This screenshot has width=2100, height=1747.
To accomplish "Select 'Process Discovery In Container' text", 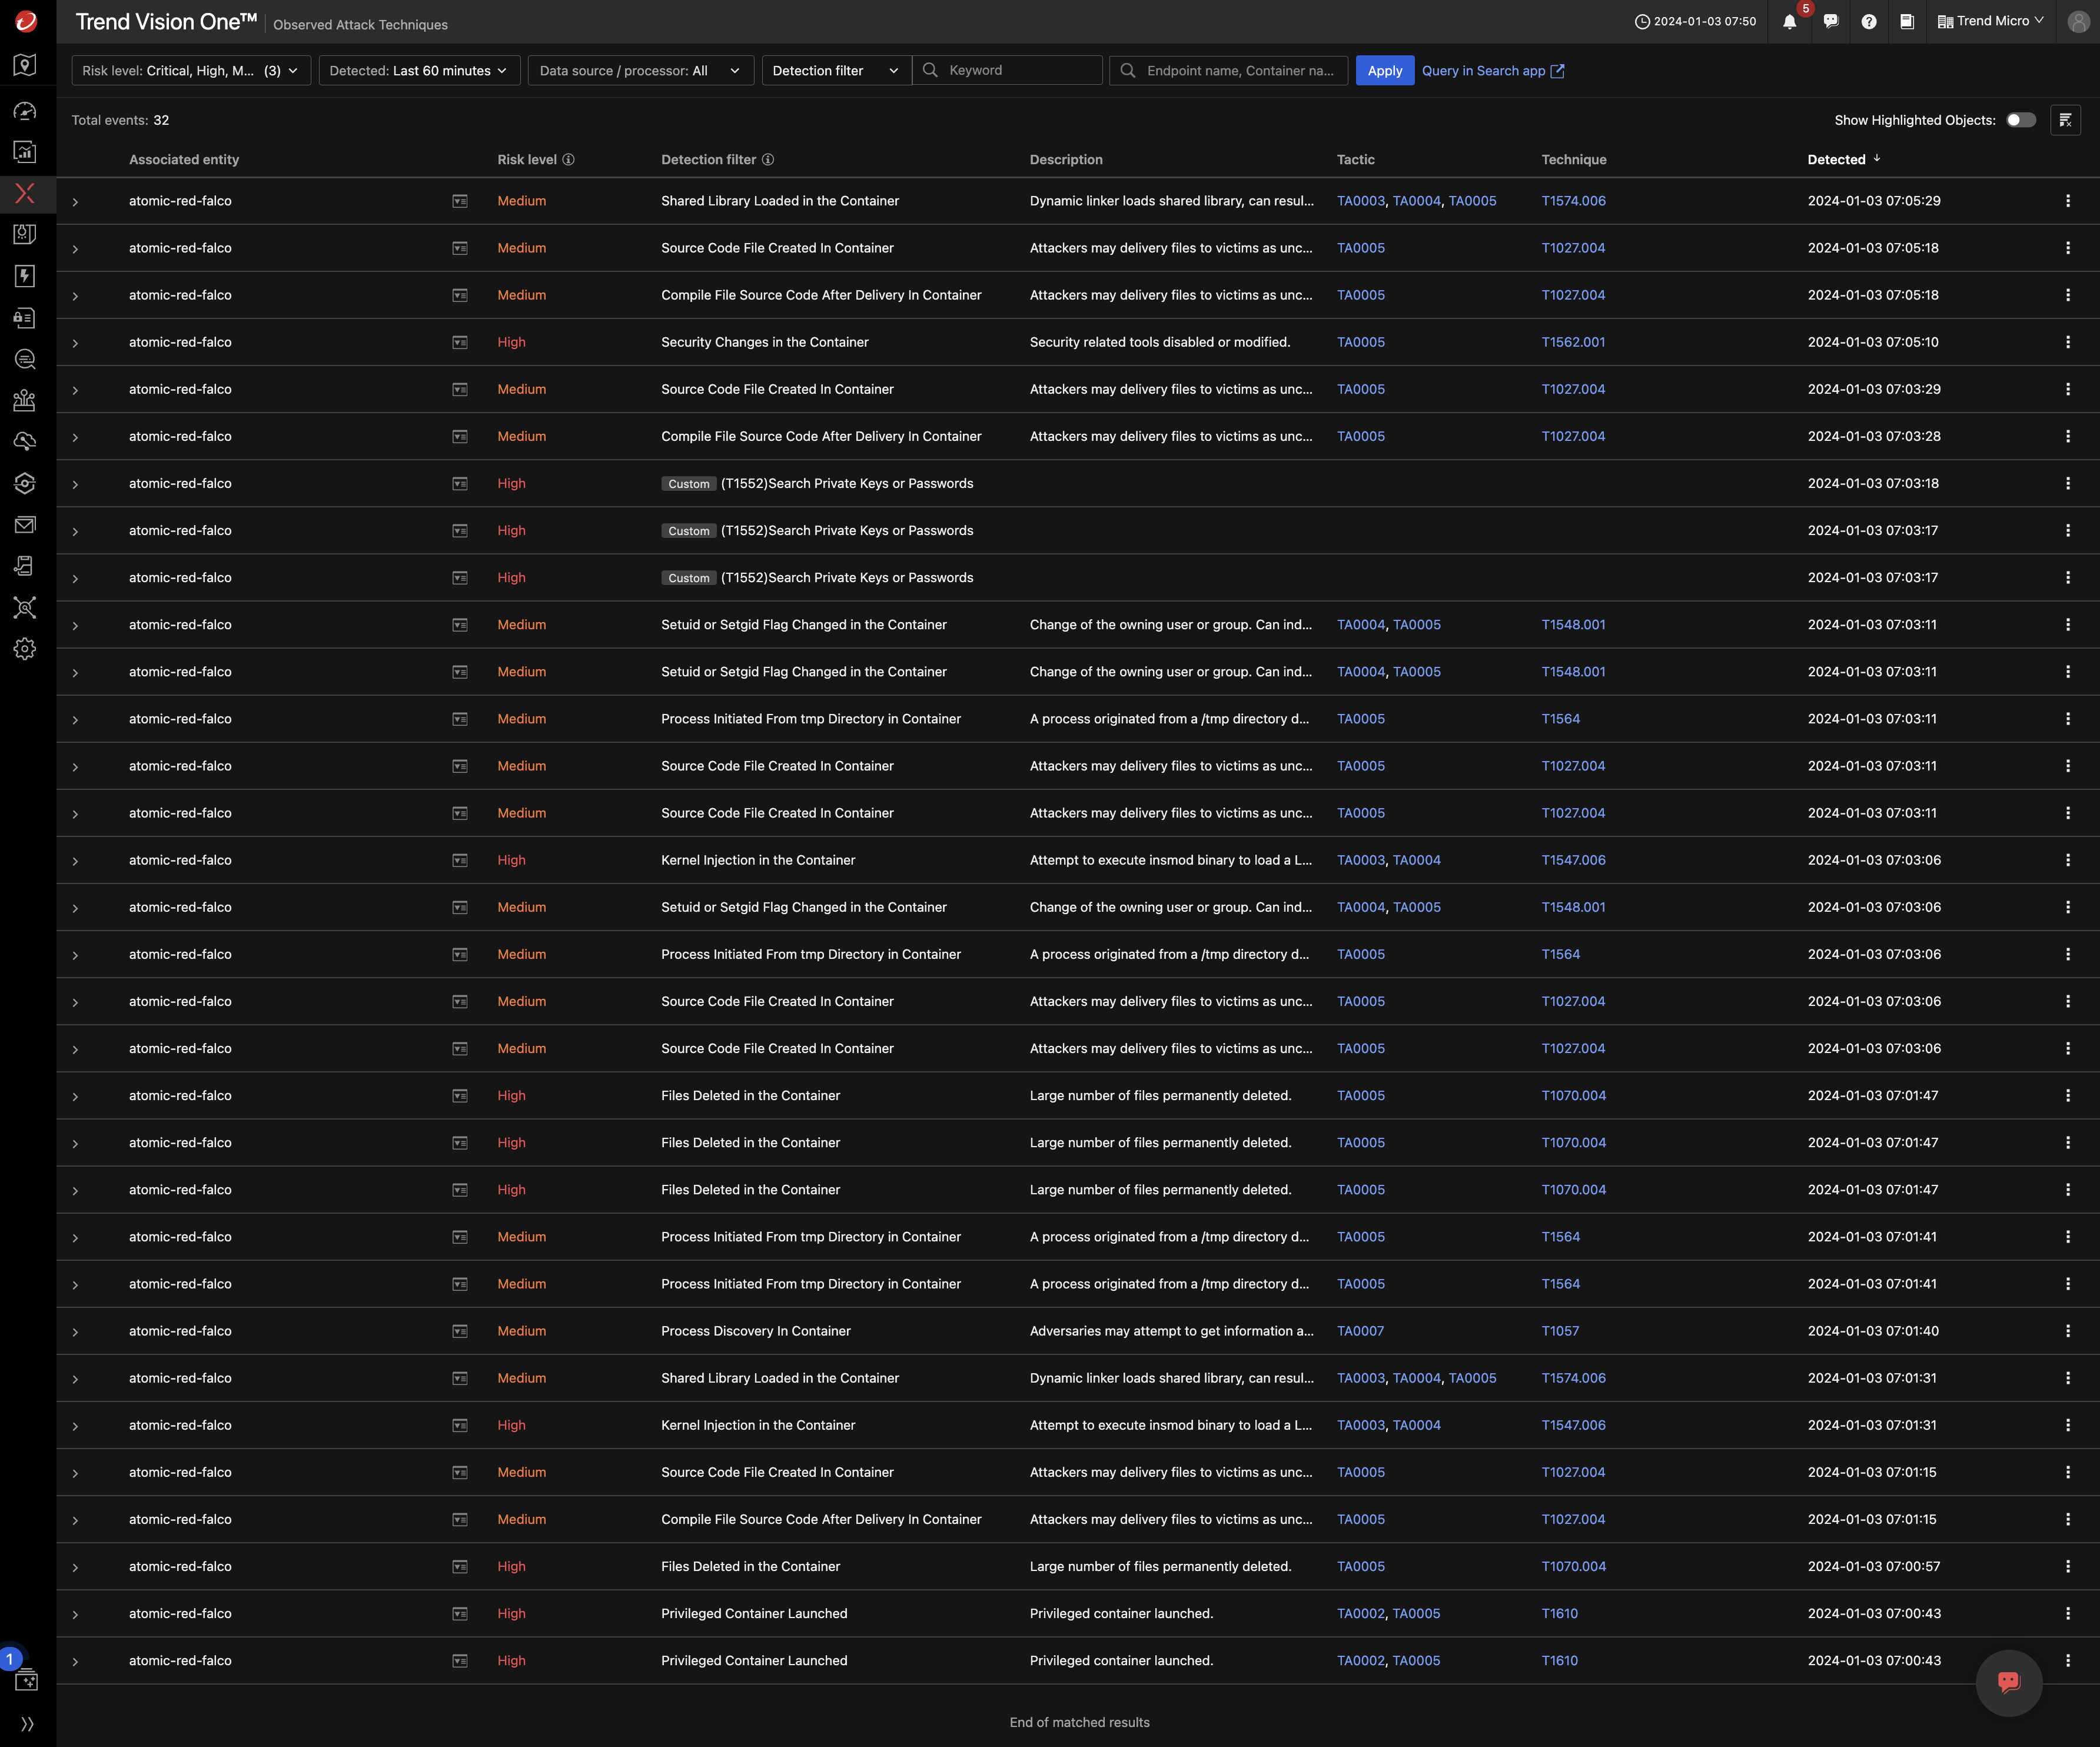I will pos(755,1331).
